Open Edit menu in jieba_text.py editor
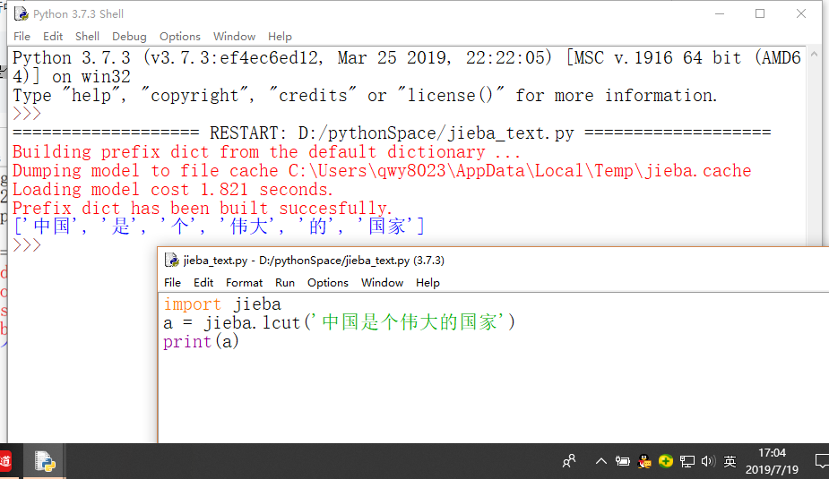829x479 pixels. [203, 283]
